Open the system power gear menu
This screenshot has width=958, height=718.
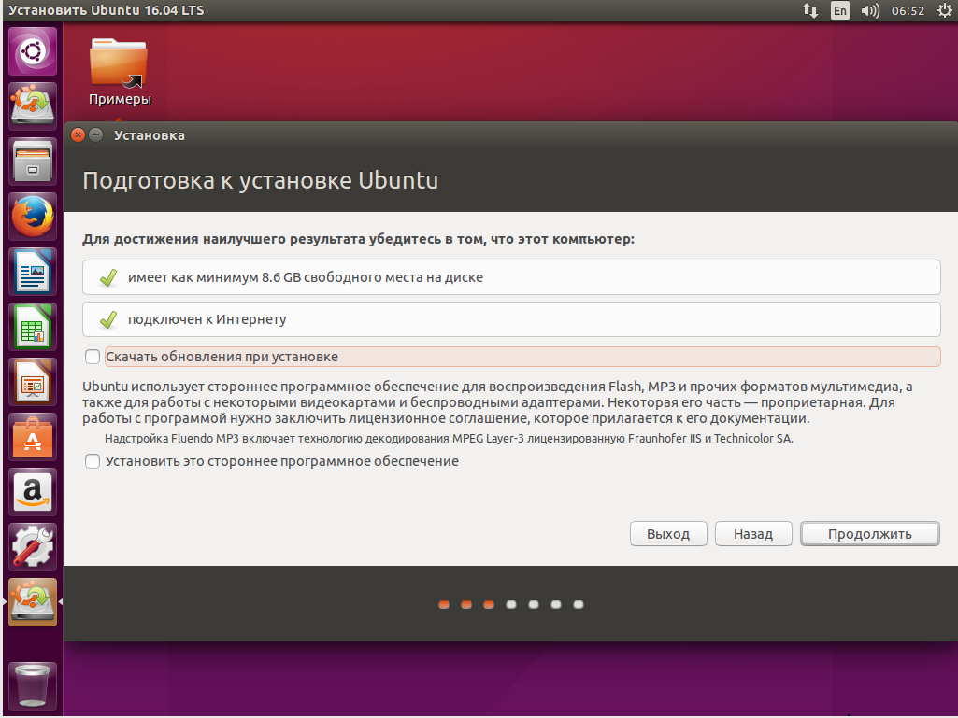945,10
